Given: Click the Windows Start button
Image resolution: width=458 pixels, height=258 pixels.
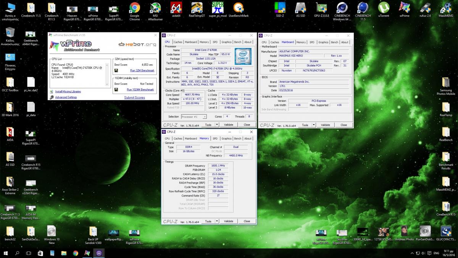Looking at the screenshot, I should [6, 253].
